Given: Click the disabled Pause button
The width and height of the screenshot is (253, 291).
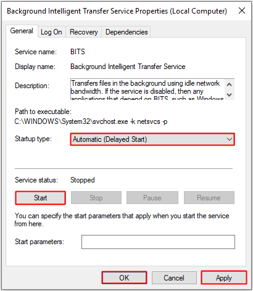Looking at the screenshot, I should [152, 198].
